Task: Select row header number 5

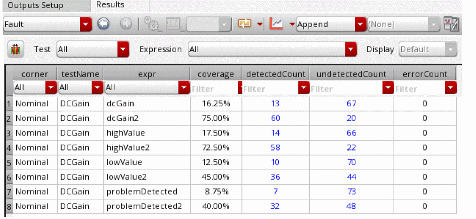Action: click(x=9, y=162)
